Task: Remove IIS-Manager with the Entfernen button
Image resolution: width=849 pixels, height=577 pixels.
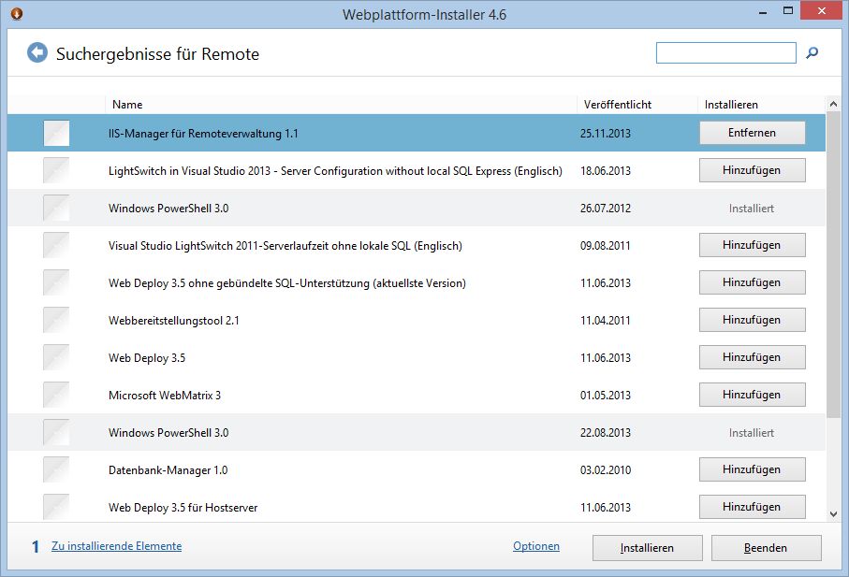Action: point(752,133)
